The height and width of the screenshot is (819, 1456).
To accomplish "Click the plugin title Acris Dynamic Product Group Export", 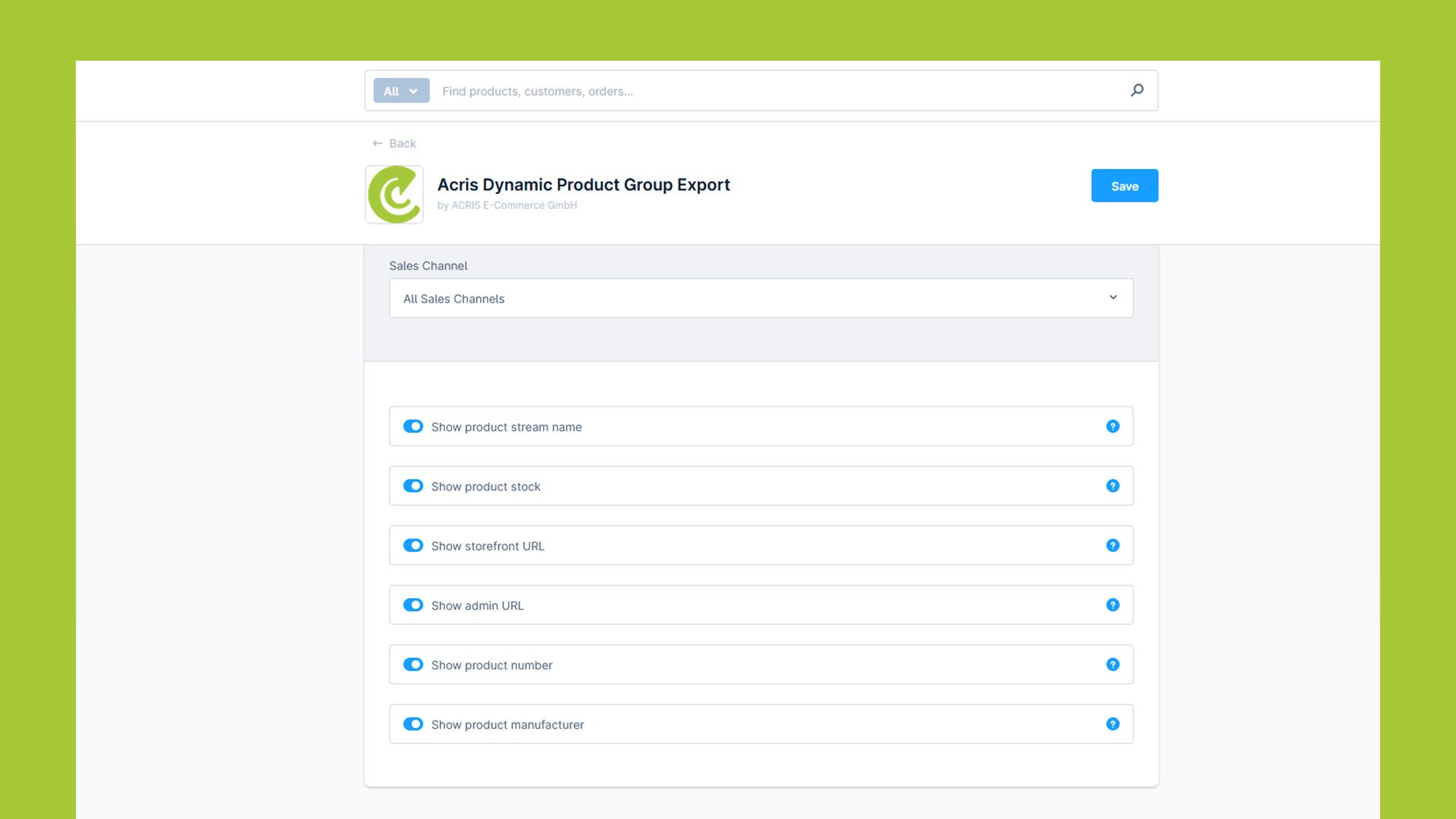I will 583,184.
